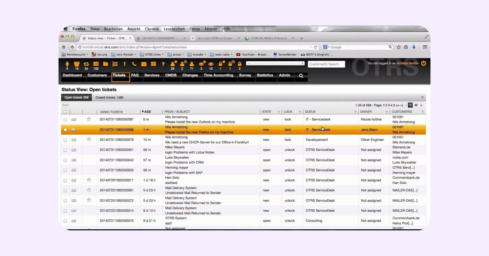Check the box for ticket 2014073110920000079

(65, 140)
